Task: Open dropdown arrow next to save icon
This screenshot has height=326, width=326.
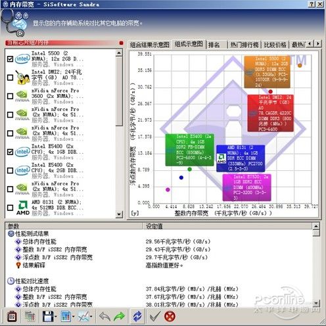Action: 56,317
